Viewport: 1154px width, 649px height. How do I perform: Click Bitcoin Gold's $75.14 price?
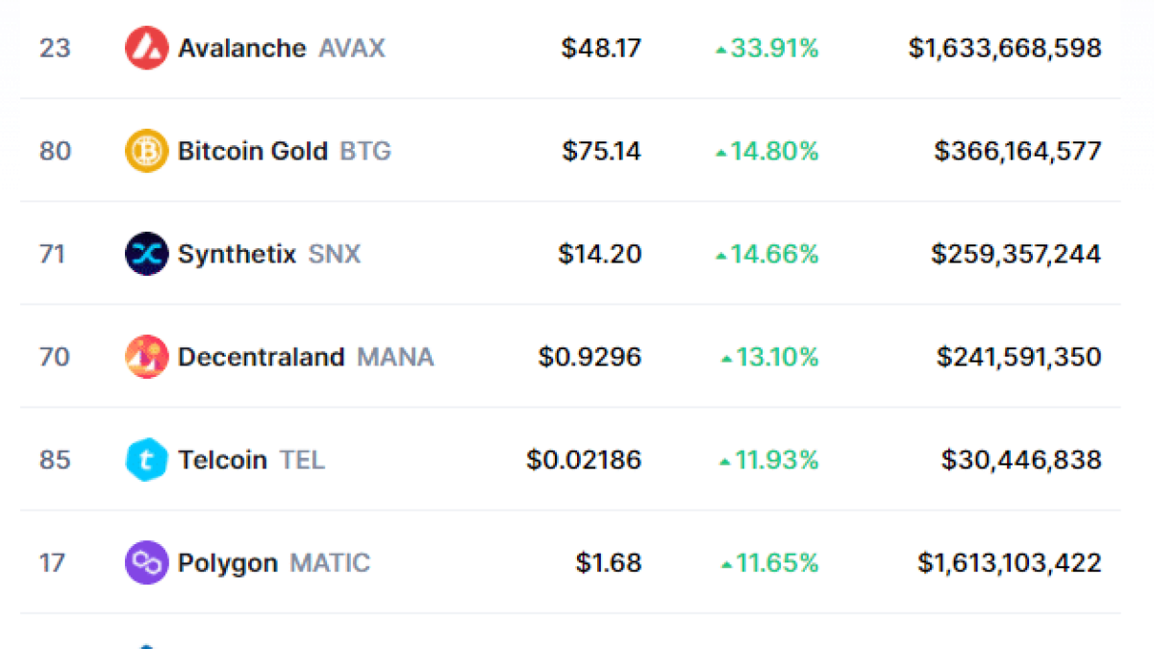(x=601, y=151)
